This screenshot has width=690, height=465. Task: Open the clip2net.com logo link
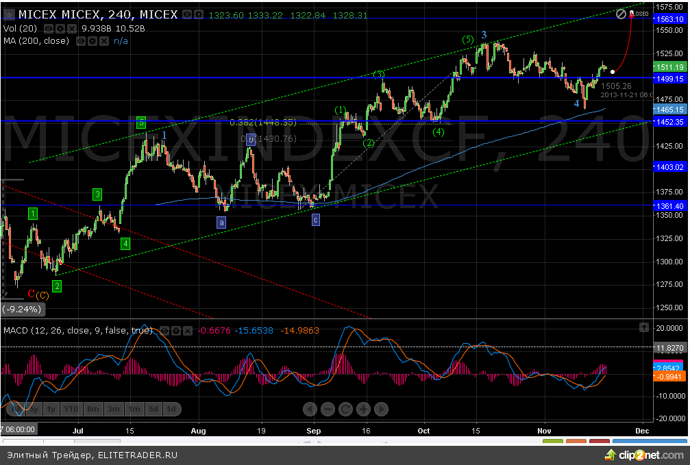645,455
